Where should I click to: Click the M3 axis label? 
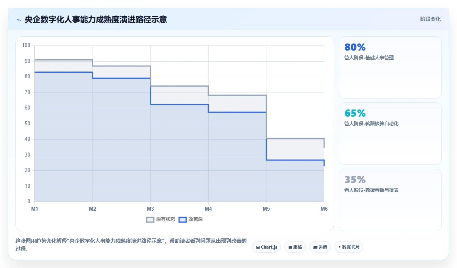150,209
